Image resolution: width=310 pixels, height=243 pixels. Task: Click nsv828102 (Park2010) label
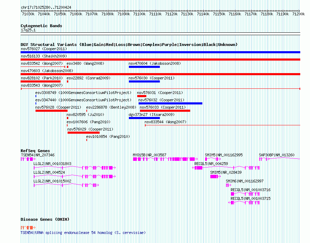tap(42, 78)
